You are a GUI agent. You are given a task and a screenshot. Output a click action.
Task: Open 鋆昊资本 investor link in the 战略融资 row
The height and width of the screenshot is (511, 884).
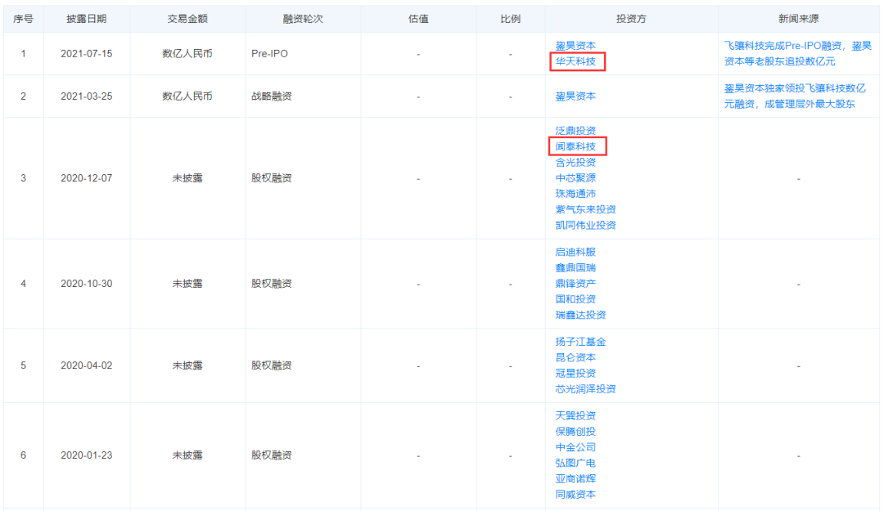coord(575,96)
